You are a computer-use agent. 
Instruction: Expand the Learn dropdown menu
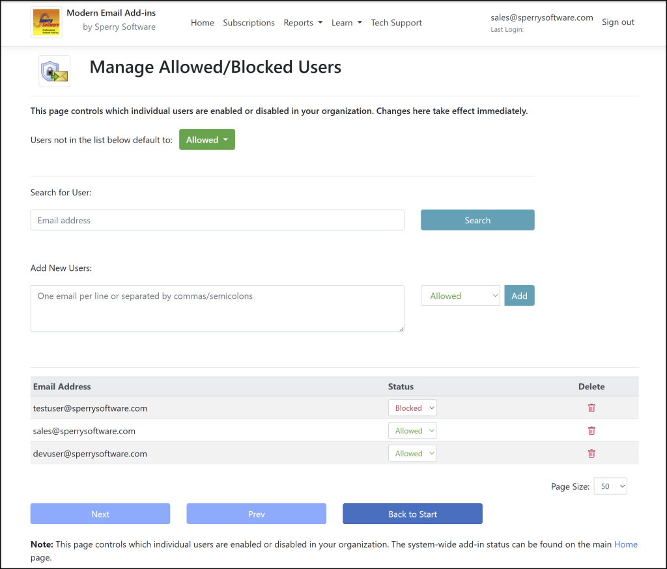pos(346,22)
